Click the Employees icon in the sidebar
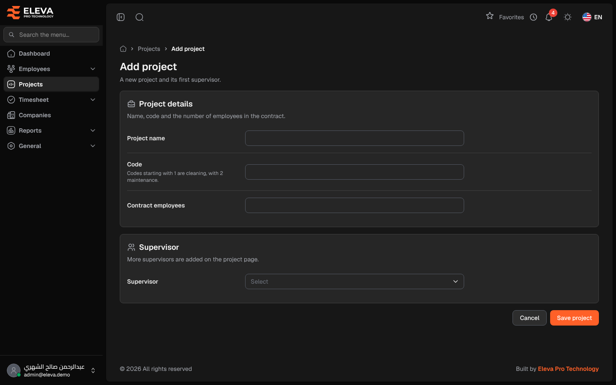 (11, 69)
